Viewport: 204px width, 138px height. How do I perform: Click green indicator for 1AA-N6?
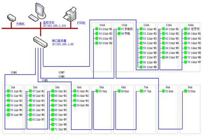[8, 115]
